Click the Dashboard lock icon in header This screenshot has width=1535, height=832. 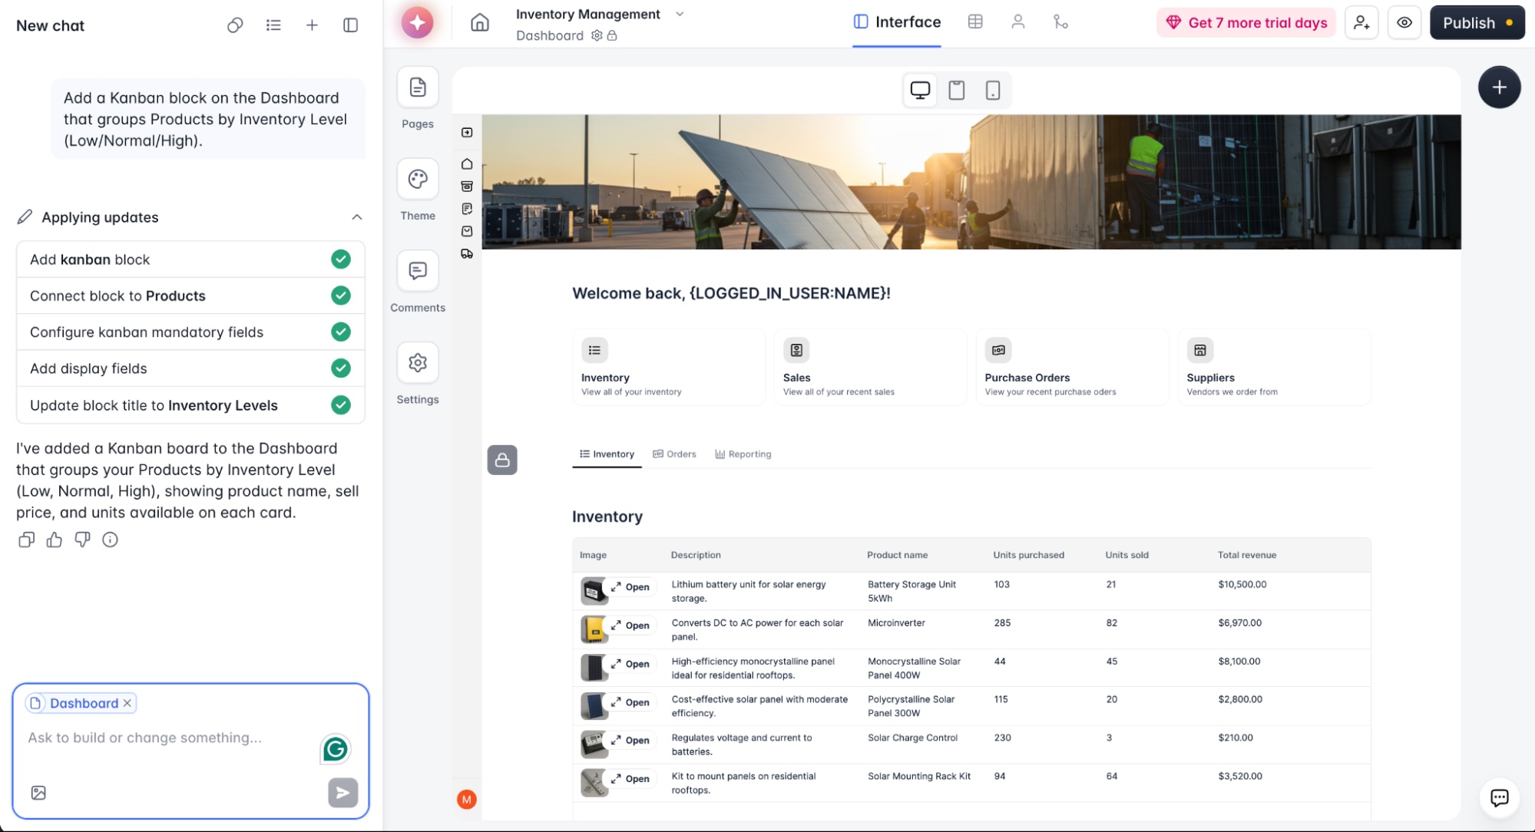click(x=612, y=35)
